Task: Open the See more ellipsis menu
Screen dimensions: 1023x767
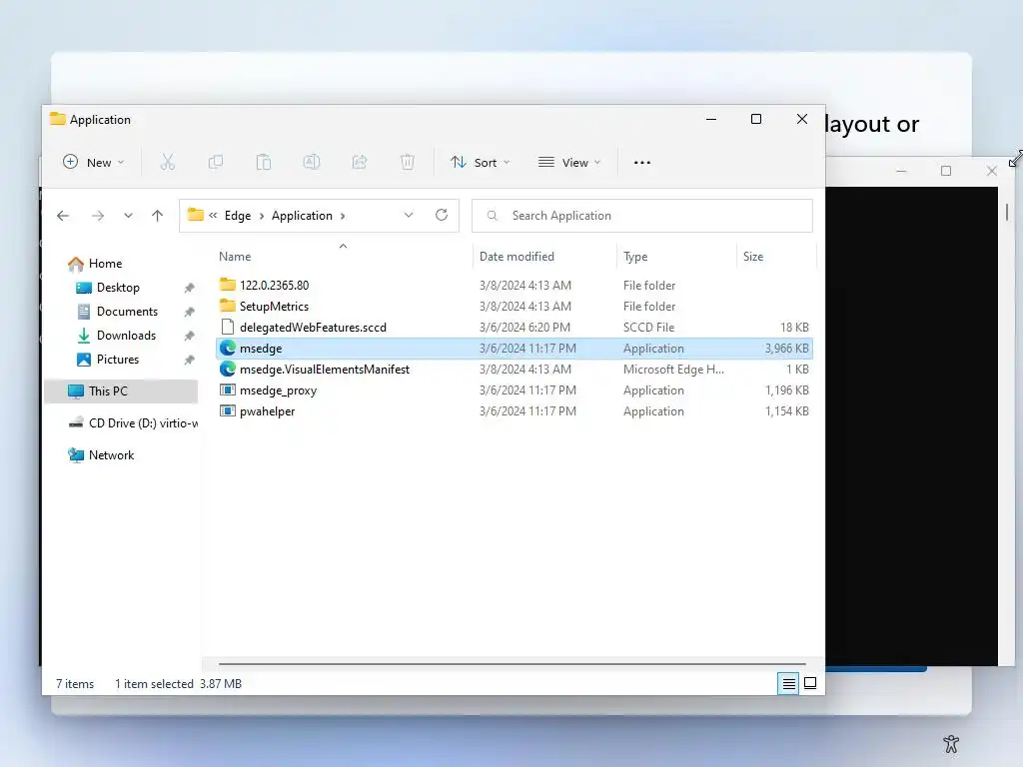Action: tap(642, 163)
